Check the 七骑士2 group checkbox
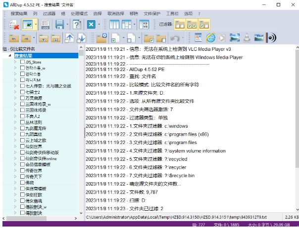The image size is (299, 228). pyautogui.click(x=22, y=92)
